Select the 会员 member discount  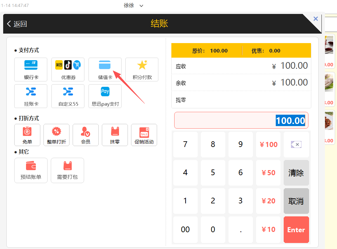point(86,135)
